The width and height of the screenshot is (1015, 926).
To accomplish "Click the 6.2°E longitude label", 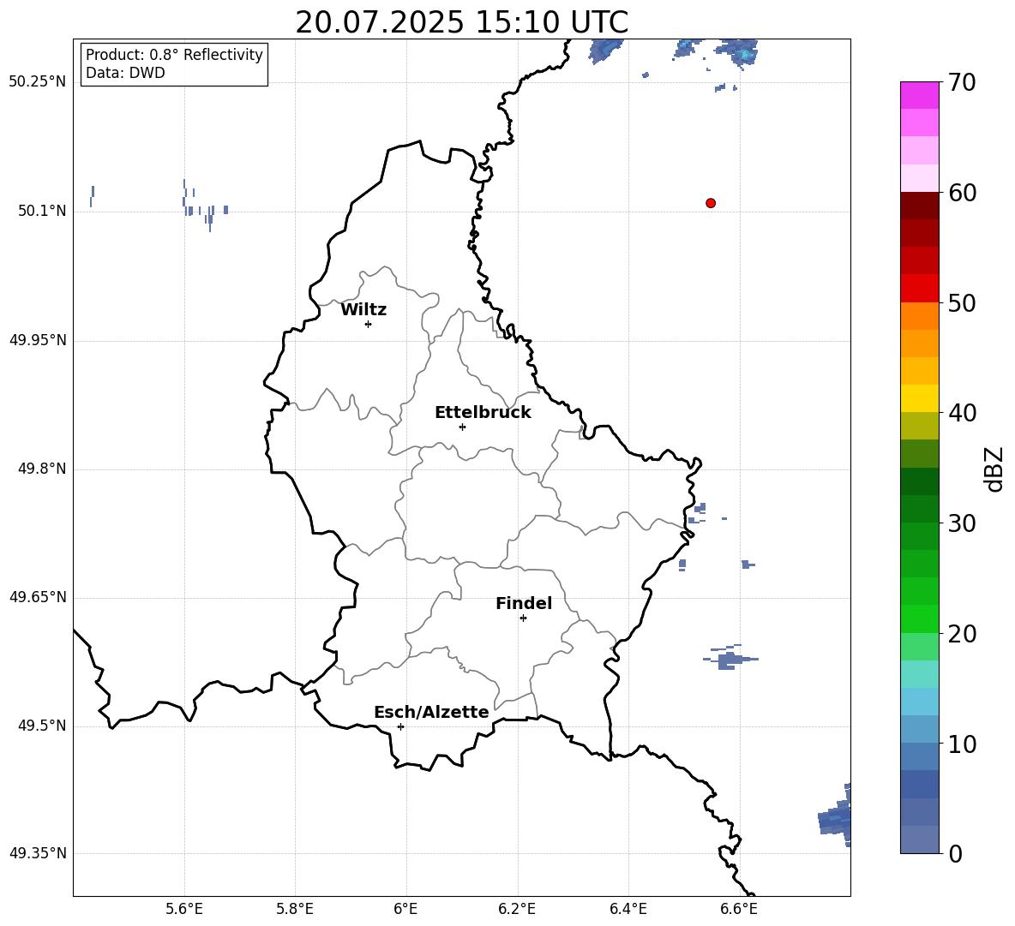I will [x=517, y=909].
